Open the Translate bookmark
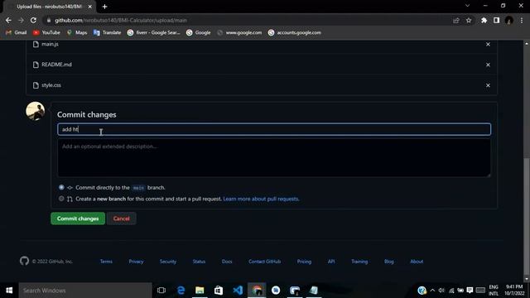The height and width of the screenshot is (298, 530). click(x=107, y=33)
